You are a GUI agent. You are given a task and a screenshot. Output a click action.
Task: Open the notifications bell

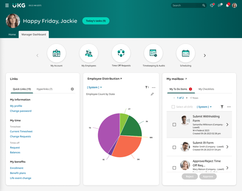[228, 5]
